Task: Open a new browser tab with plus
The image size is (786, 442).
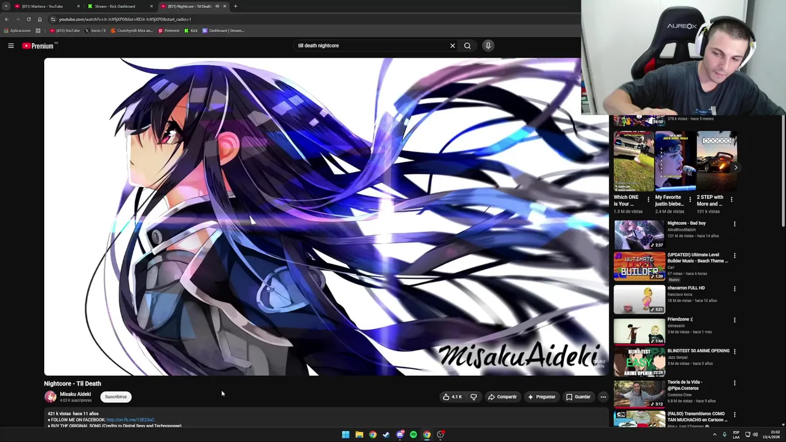Action: 235,6
